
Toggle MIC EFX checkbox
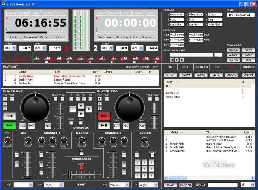pos(17,165)
